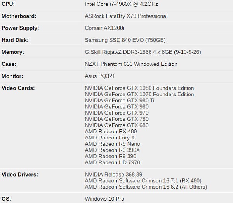The image size is (233, 203).
Task: Click the NVIDIA Release 368.39 driver text
Action: (x=113, y=175)
